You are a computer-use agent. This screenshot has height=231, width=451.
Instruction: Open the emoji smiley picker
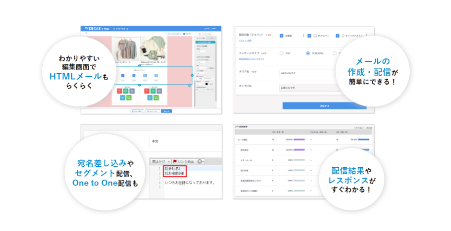click(200, 162)
